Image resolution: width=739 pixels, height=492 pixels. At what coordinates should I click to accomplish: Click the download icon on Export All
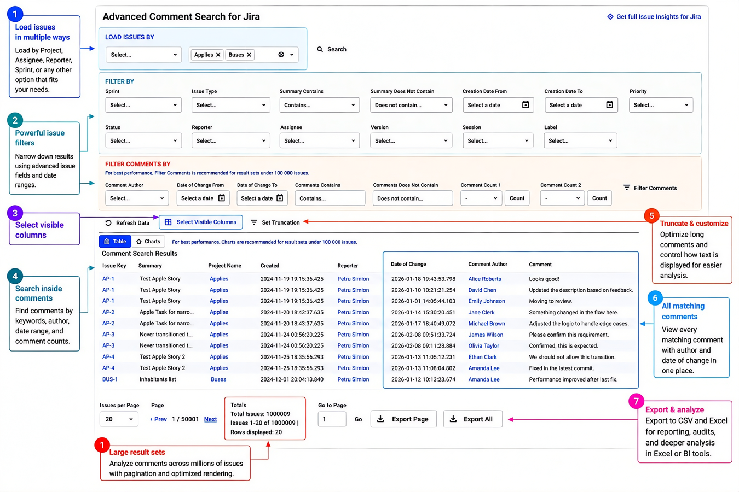pyautogui.click(x=453, y=419)
